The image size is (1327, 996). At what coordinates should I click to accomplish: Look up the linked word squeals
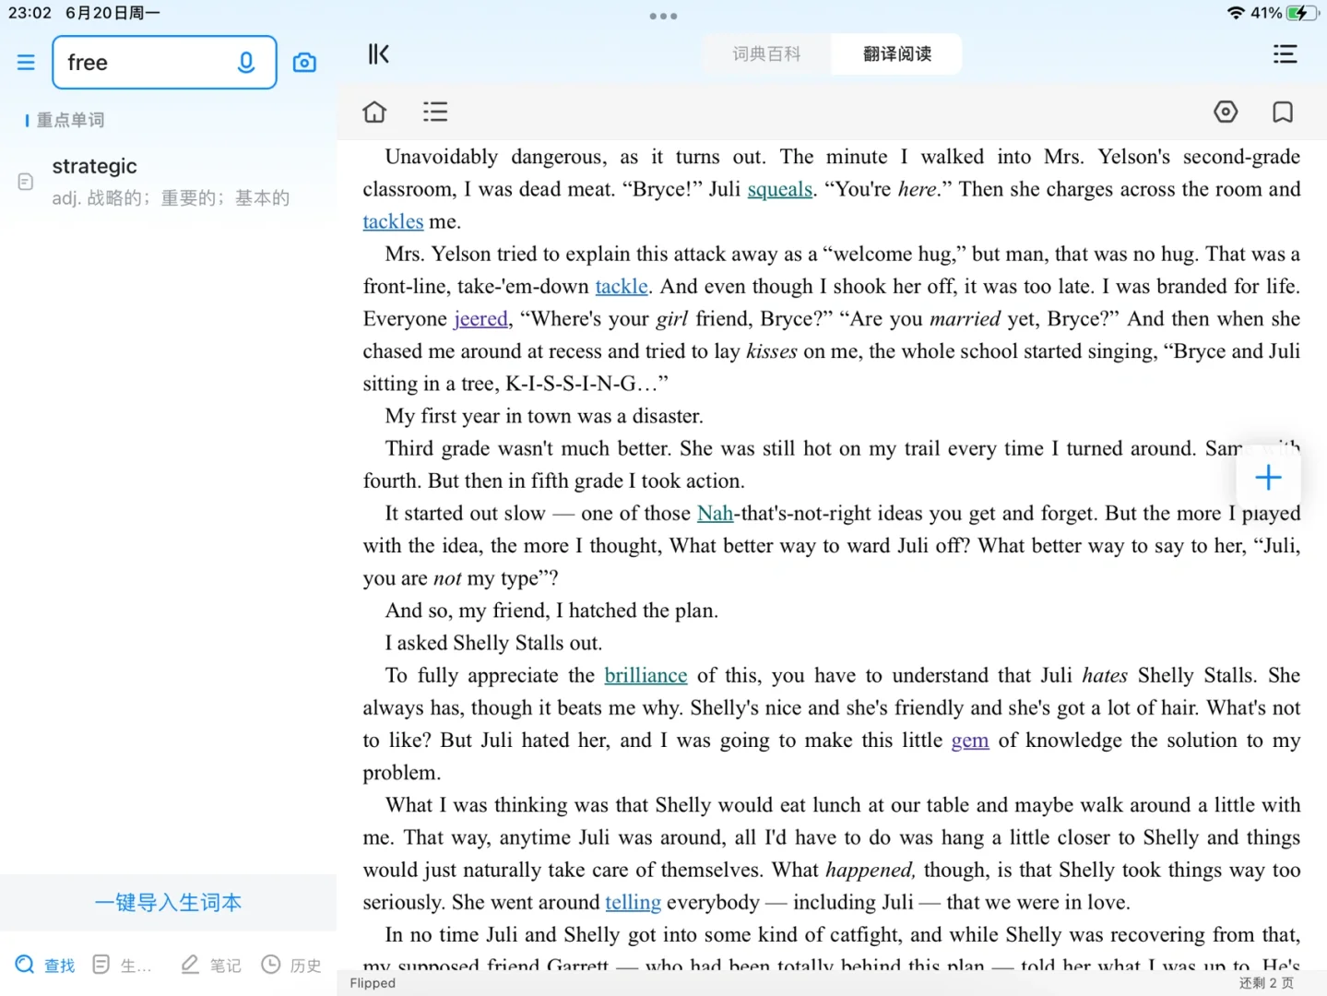point(779,189)
